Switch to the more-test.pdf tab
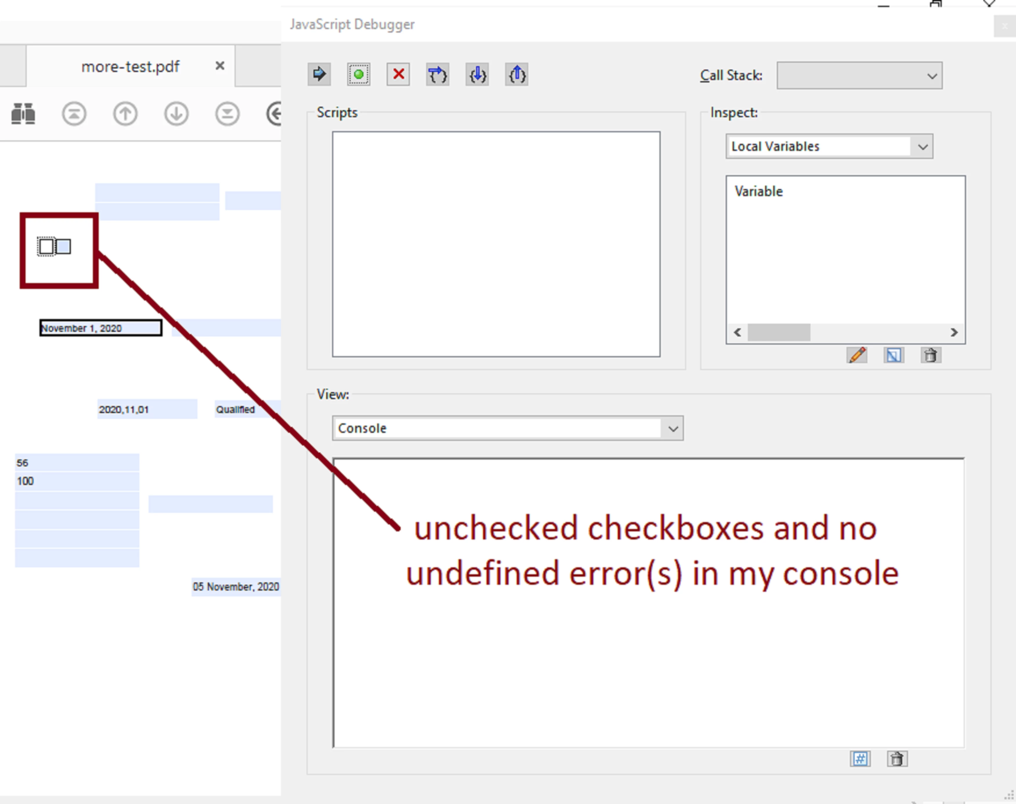Viewport: 1016px width, 804px height. [x=130, y=66]
